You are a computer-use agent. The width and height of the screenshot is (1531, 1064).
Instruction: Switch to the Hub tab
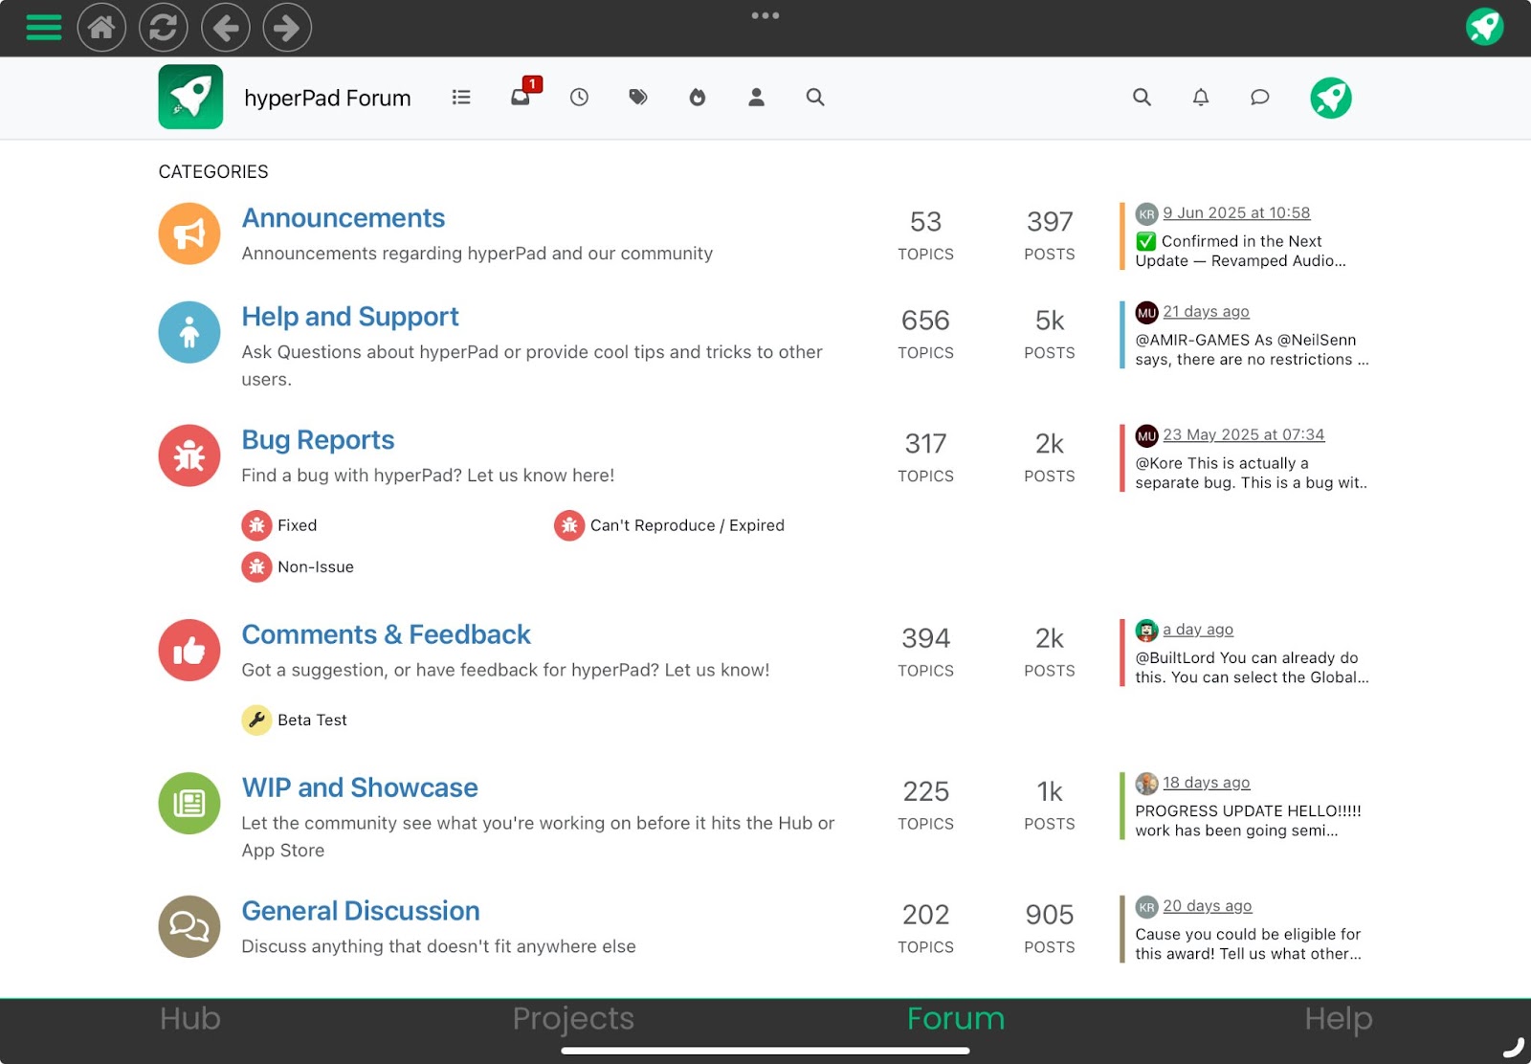(190, 1018)
